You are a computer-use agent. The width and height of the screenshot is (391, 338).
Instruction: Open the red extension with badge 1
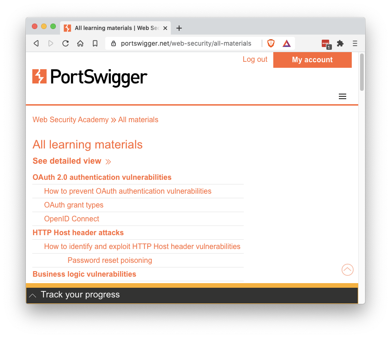(326, 44)
